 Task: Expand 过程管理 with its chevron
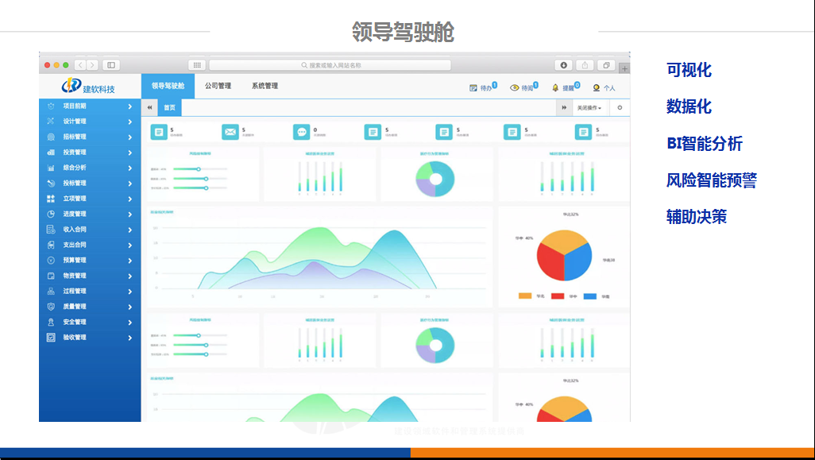(130, 292)
